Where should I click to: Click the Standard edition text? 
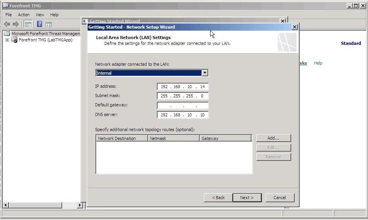(x=351, y=43)
